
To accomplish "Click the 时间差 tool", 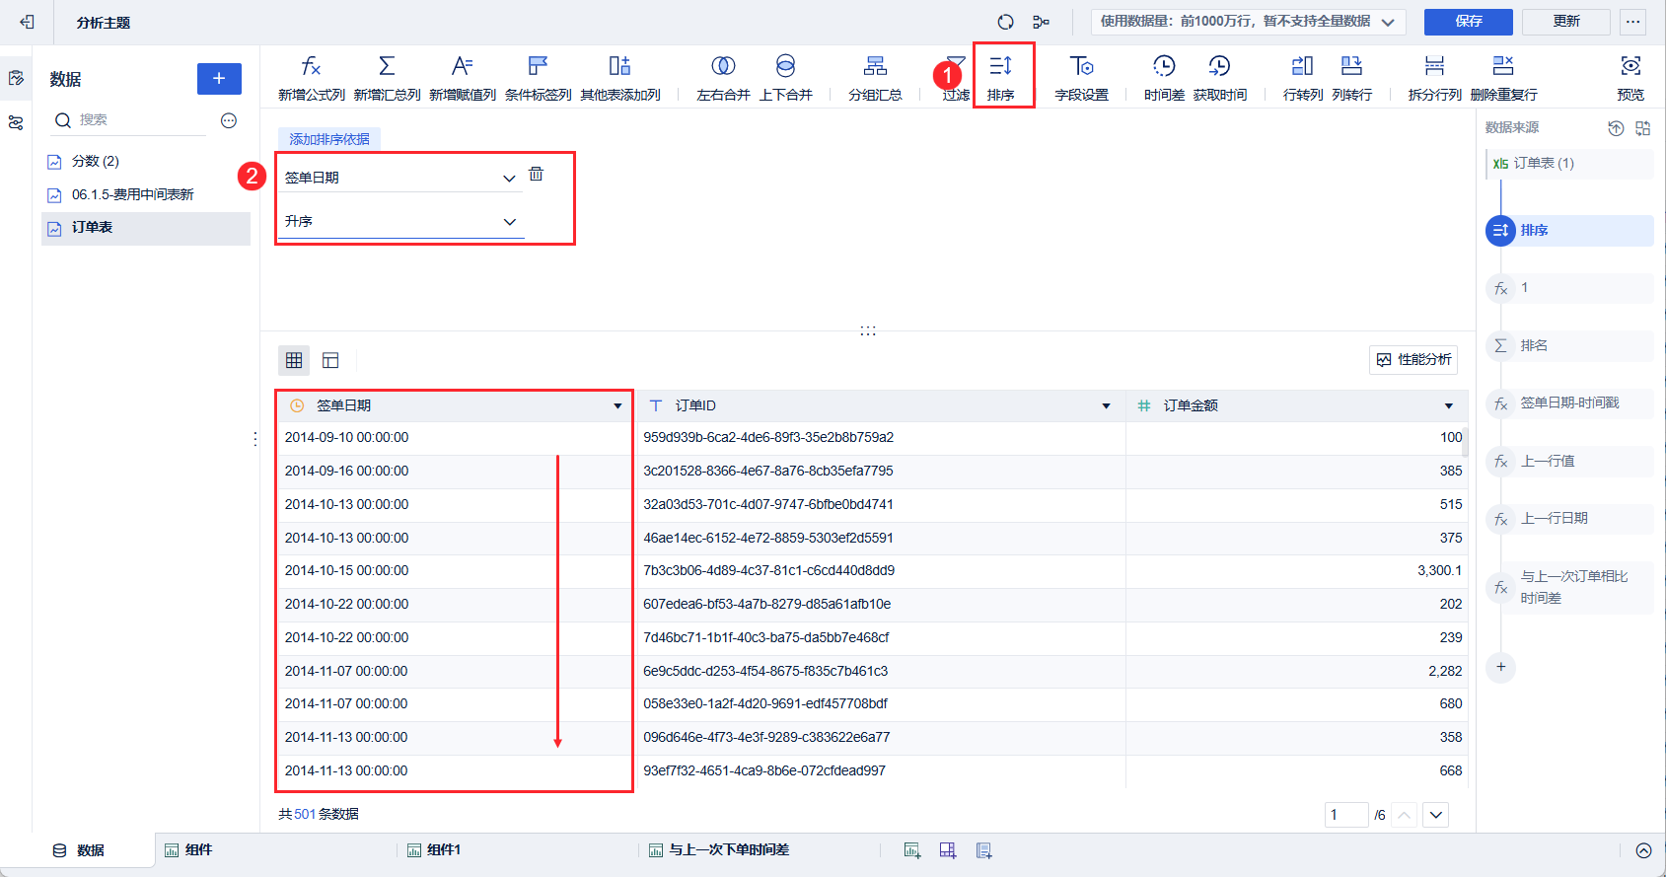I will coord(1165,78).
